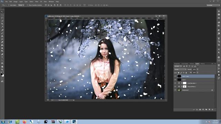Create new fill or adjustment layer

point(203,110)
